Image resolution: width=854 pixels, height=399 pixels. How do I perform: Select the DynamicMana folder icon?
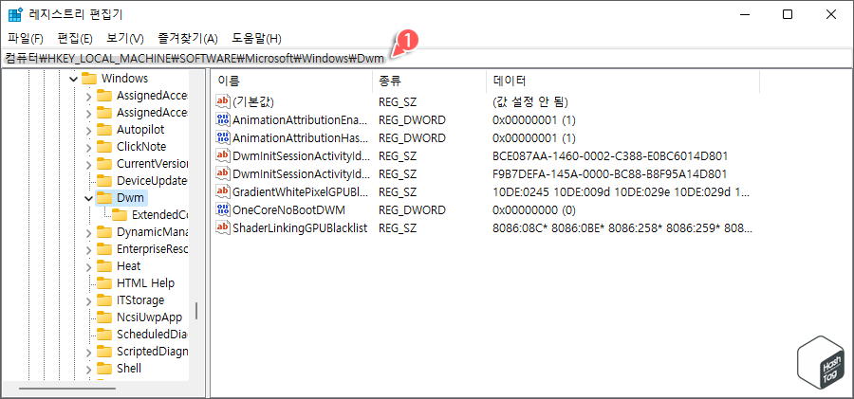pyautogui.click(x=104, y=232)
